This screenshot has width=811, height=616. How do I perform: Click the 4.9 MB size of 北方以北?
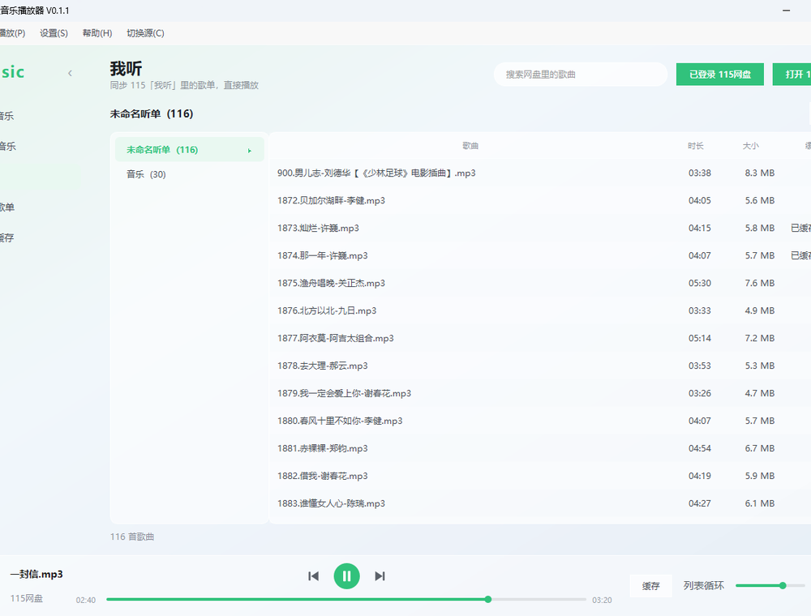tap(760, 310)
